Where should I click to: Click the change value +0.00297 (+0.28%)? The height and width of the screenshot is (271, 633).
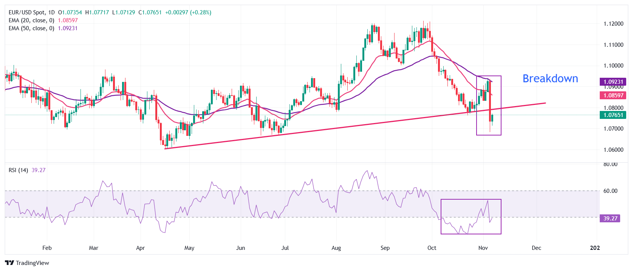point(188,12)
